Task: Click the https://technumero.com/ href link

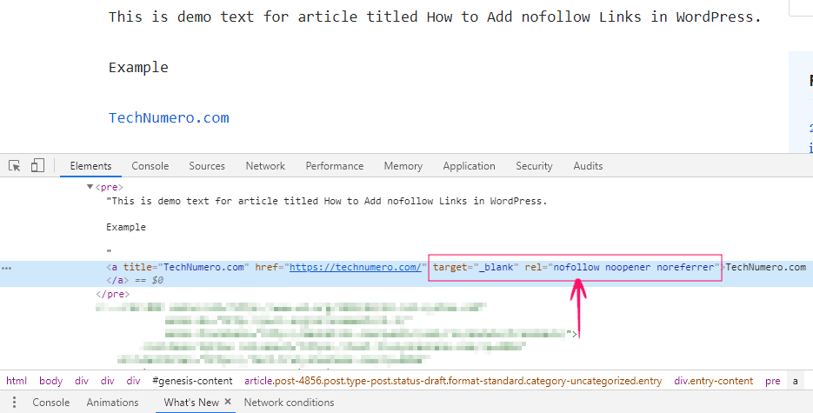Action: pos(355,267)
